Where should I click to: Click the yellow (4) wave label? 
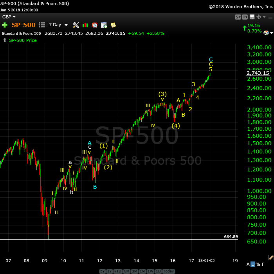[x=176, y=126]
